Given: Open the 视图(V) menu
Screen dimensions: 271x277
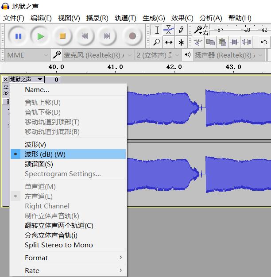Looking at the screenshot, I should coord(69,18).
